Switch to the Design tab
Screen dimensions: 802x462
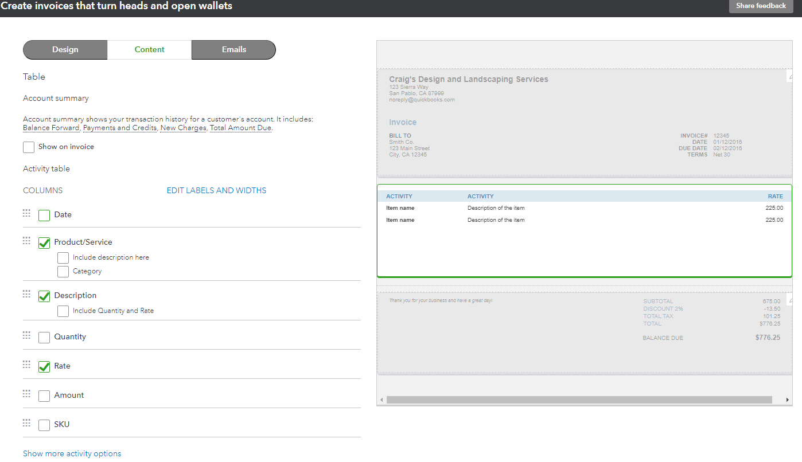click(65, 50)
